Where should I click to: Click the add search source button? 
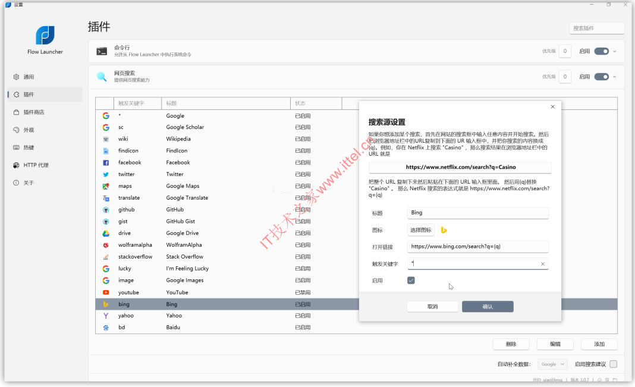599,344
